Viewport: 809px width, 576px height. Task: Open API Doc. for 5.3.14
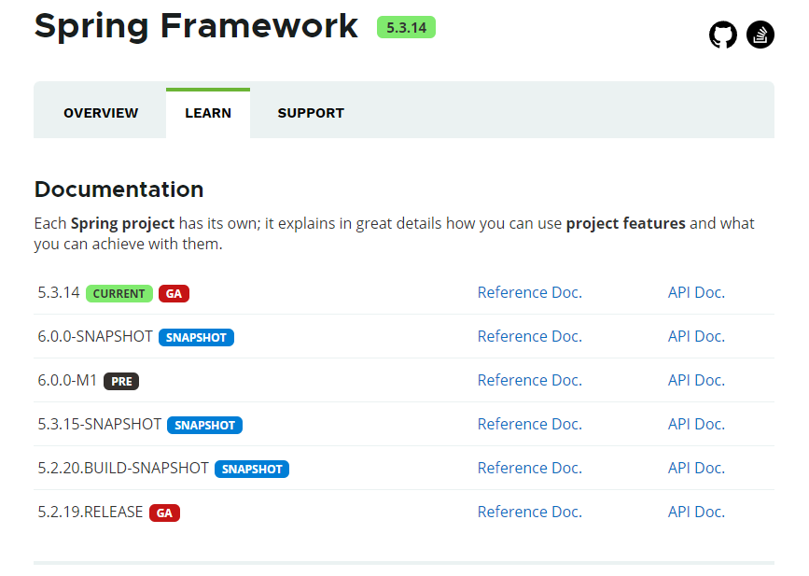tap(696, 292)
